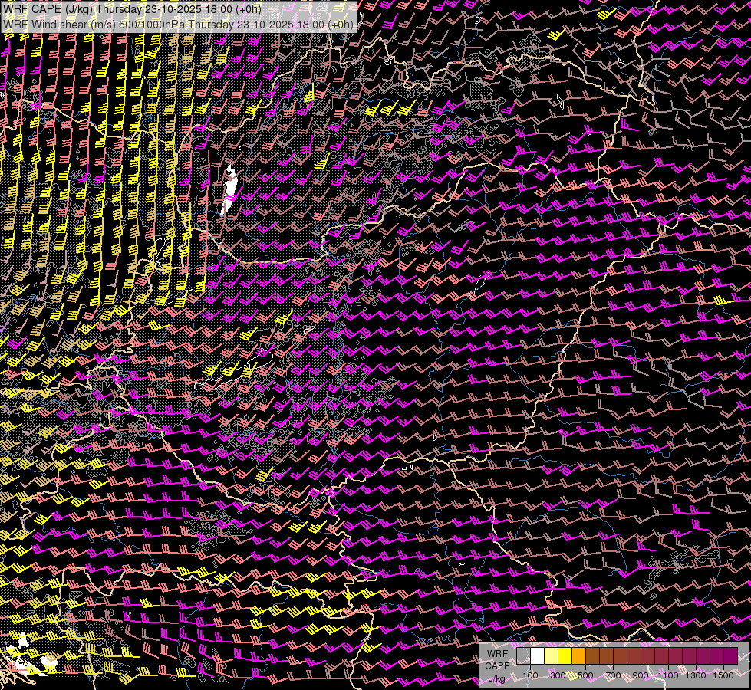Select the "1500" legend scale value
Screen dimensions: 751x690
(x=723, y=675)
